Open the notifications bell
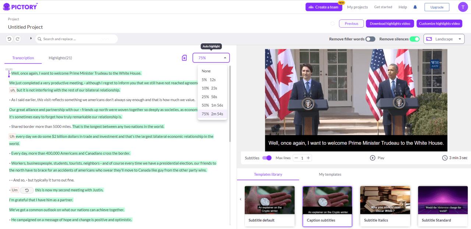 [x=415, y=7]
